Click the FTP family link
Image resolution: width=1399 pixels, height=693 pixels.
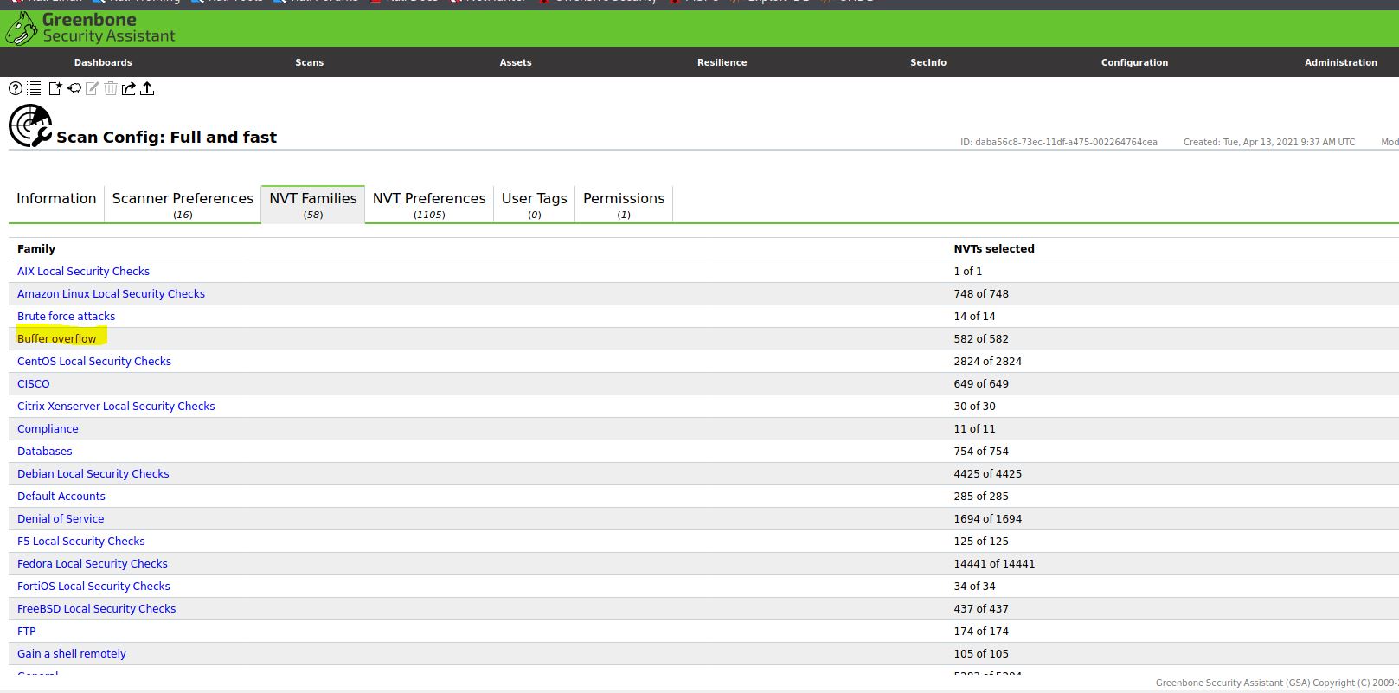(27, 632)
